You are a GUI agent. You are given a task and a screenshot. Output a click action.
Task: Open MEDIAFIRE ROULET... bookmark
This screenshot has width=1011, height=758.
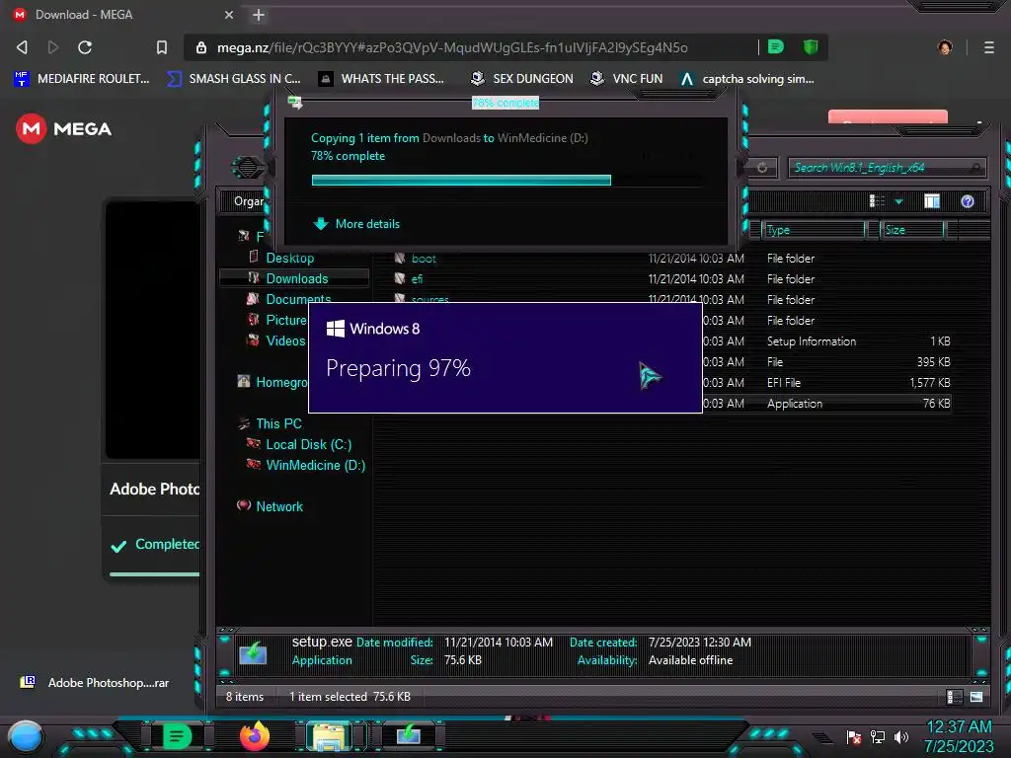[82, 79]
